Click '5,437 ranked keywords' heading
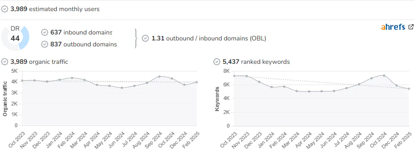 click(256, 62)
